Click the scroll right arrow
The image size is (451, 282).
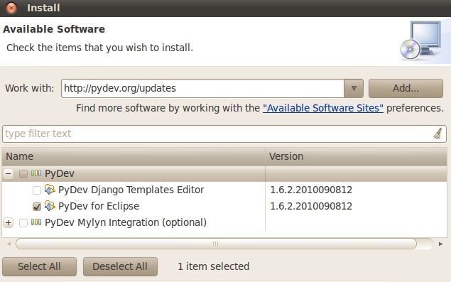coord(440,244)
